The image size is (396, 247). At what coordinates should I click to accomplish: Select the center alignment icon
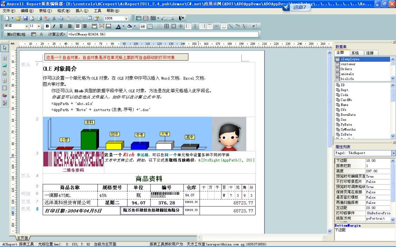78,26
